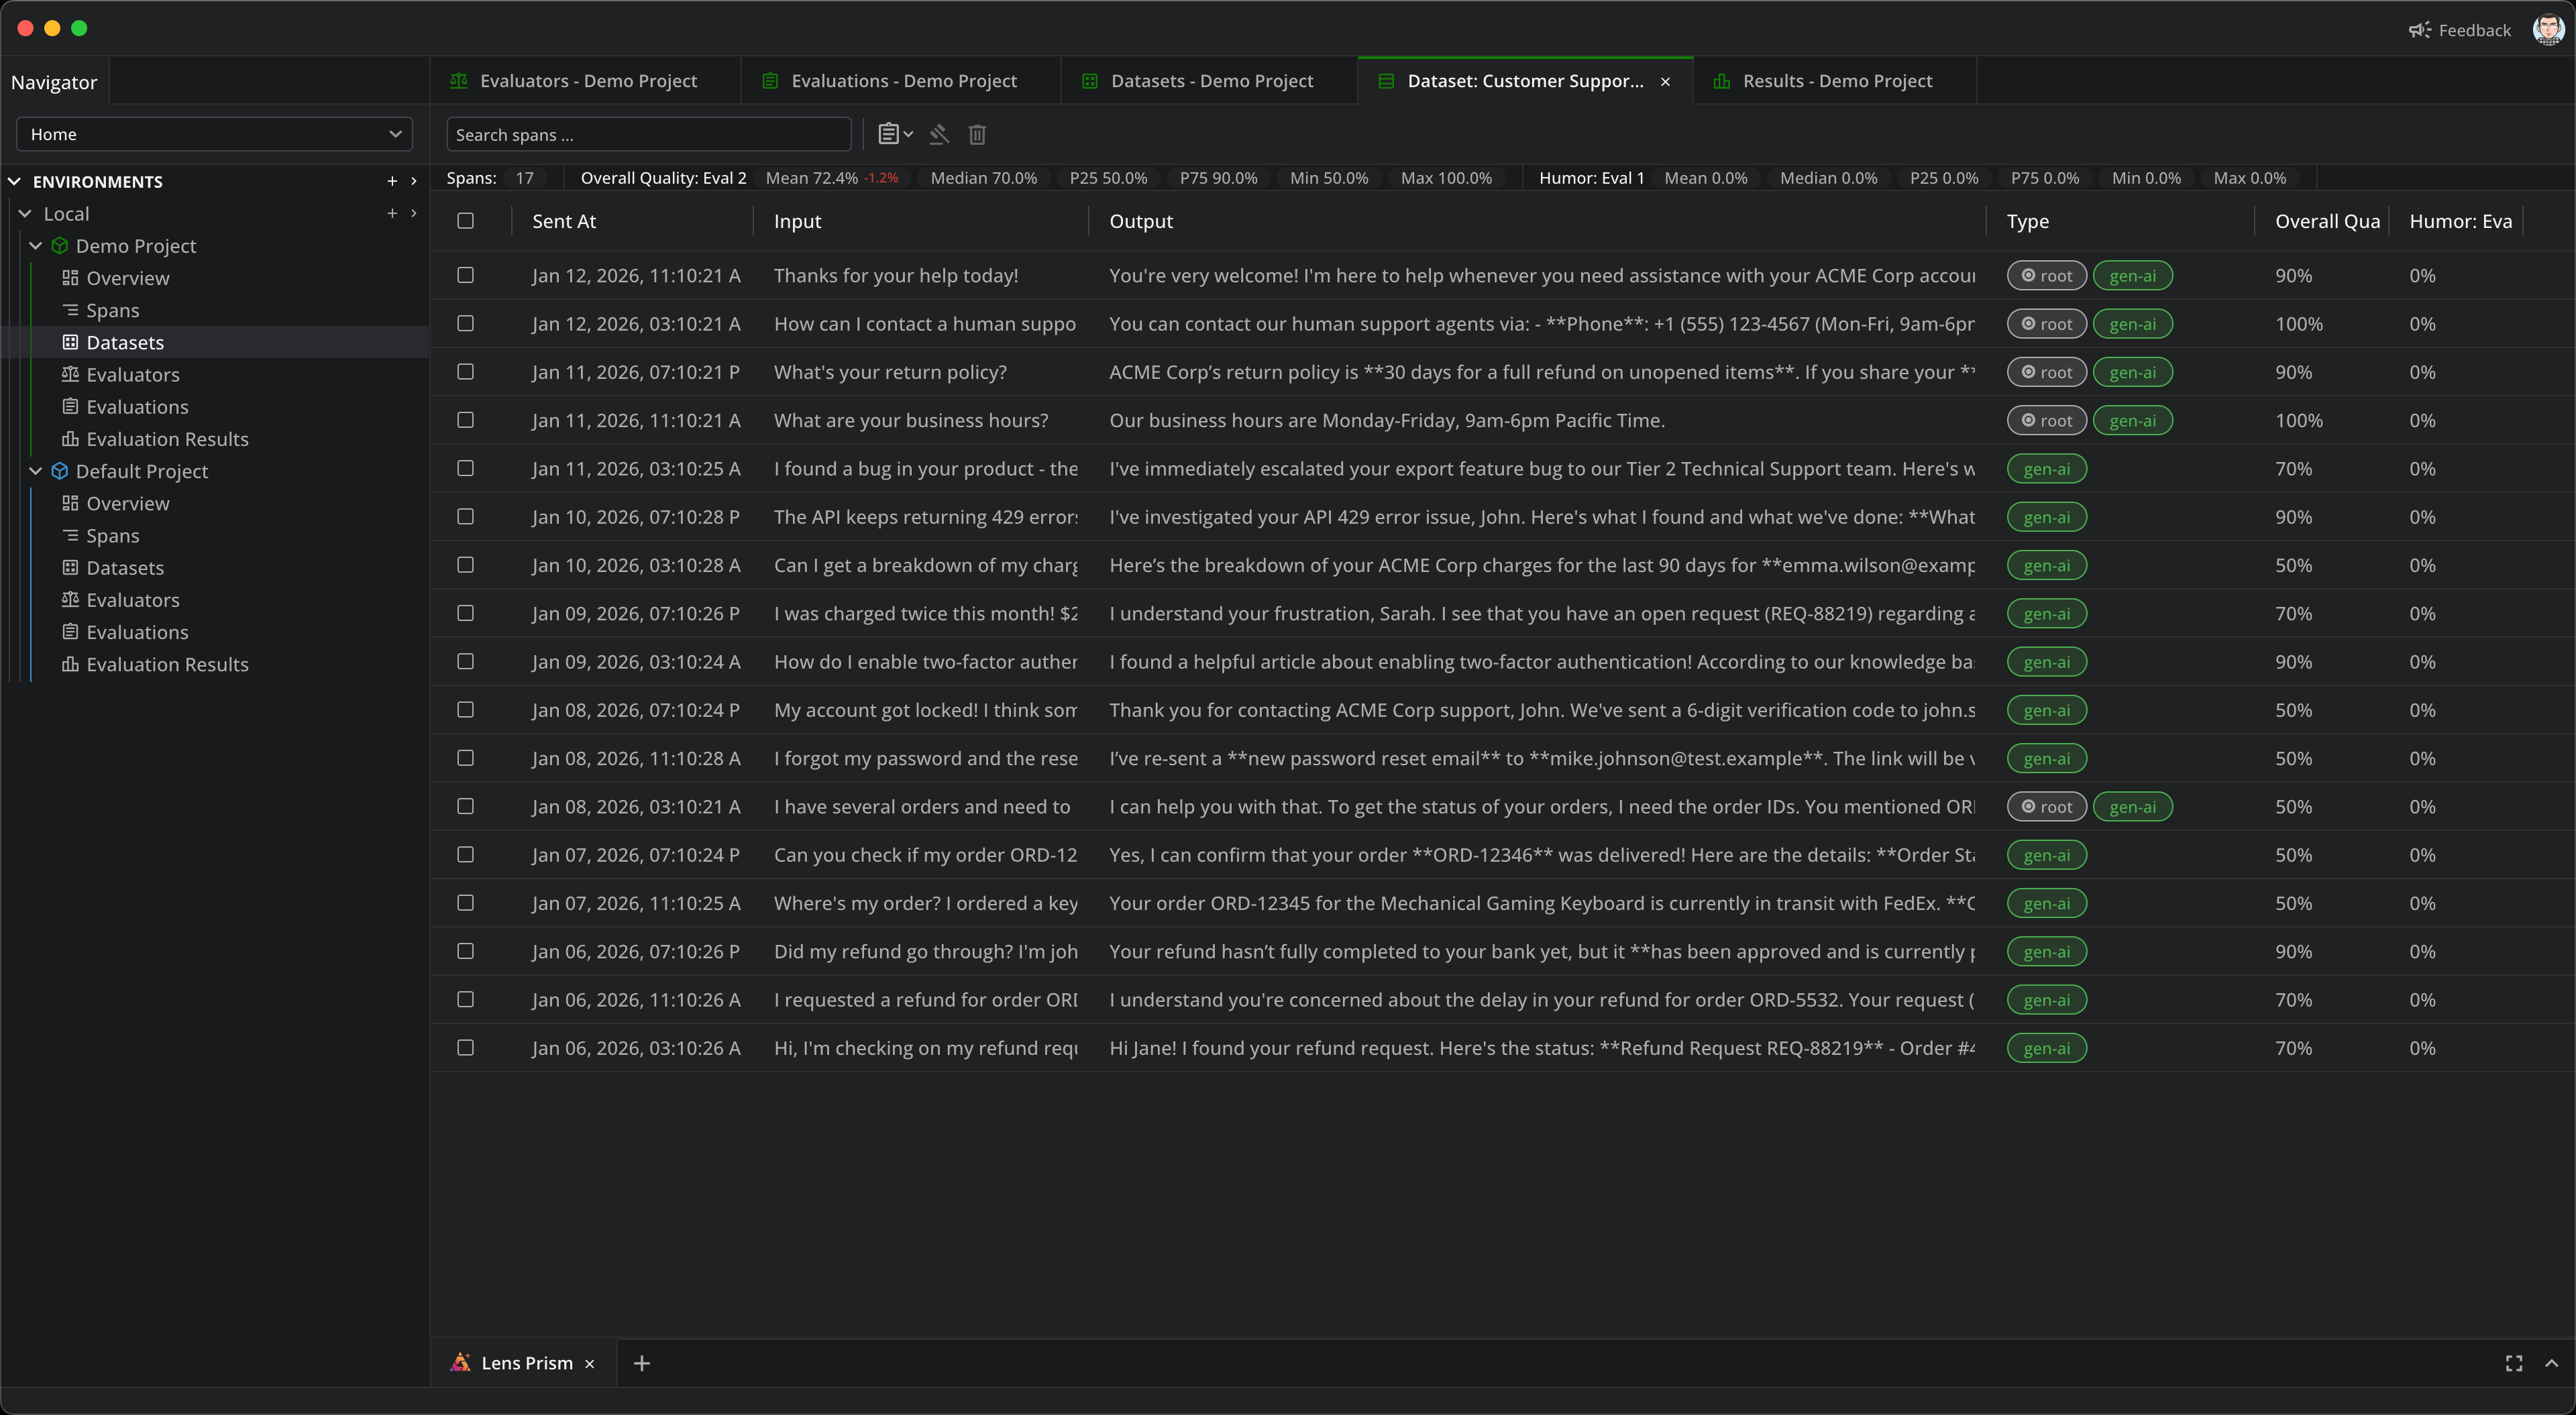Switch to Evaluators - Demo Project tab

(587, 81)
